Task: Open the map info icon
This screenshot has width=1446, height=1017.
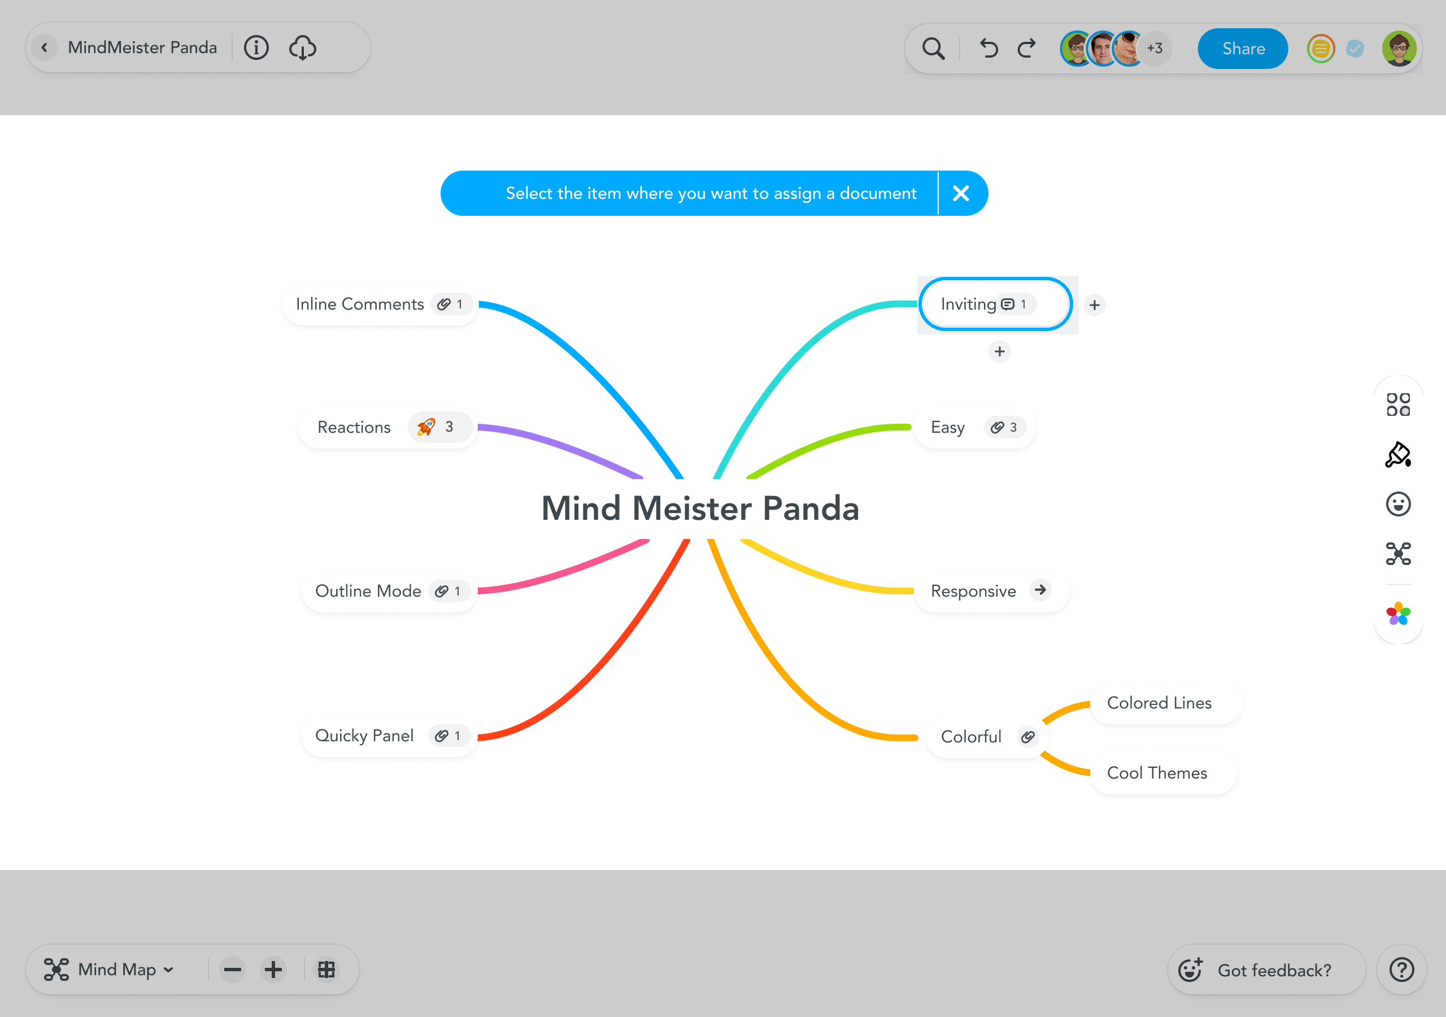Action: point(256,48)
